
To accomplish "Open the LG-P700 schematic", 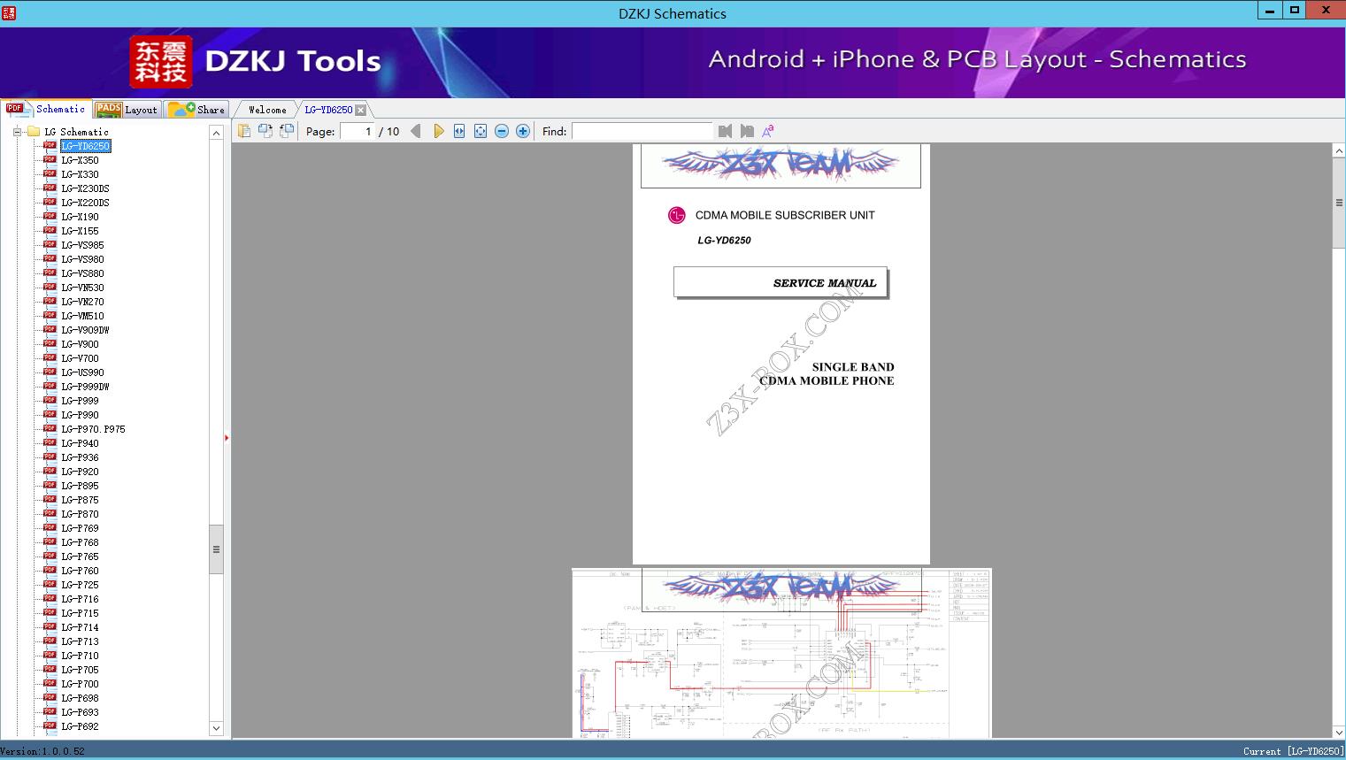I will 80,684.
